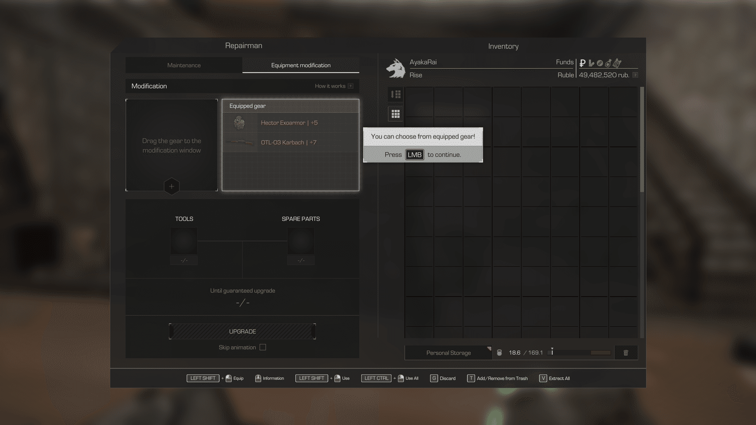Click the Equipped gear header

coord(290,106)
